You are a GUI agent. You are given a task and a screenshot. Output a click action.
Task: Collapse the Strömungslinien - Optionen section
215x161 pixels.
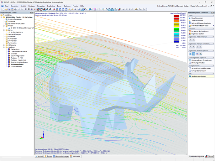pyautogui.click(x=213, y=58)
